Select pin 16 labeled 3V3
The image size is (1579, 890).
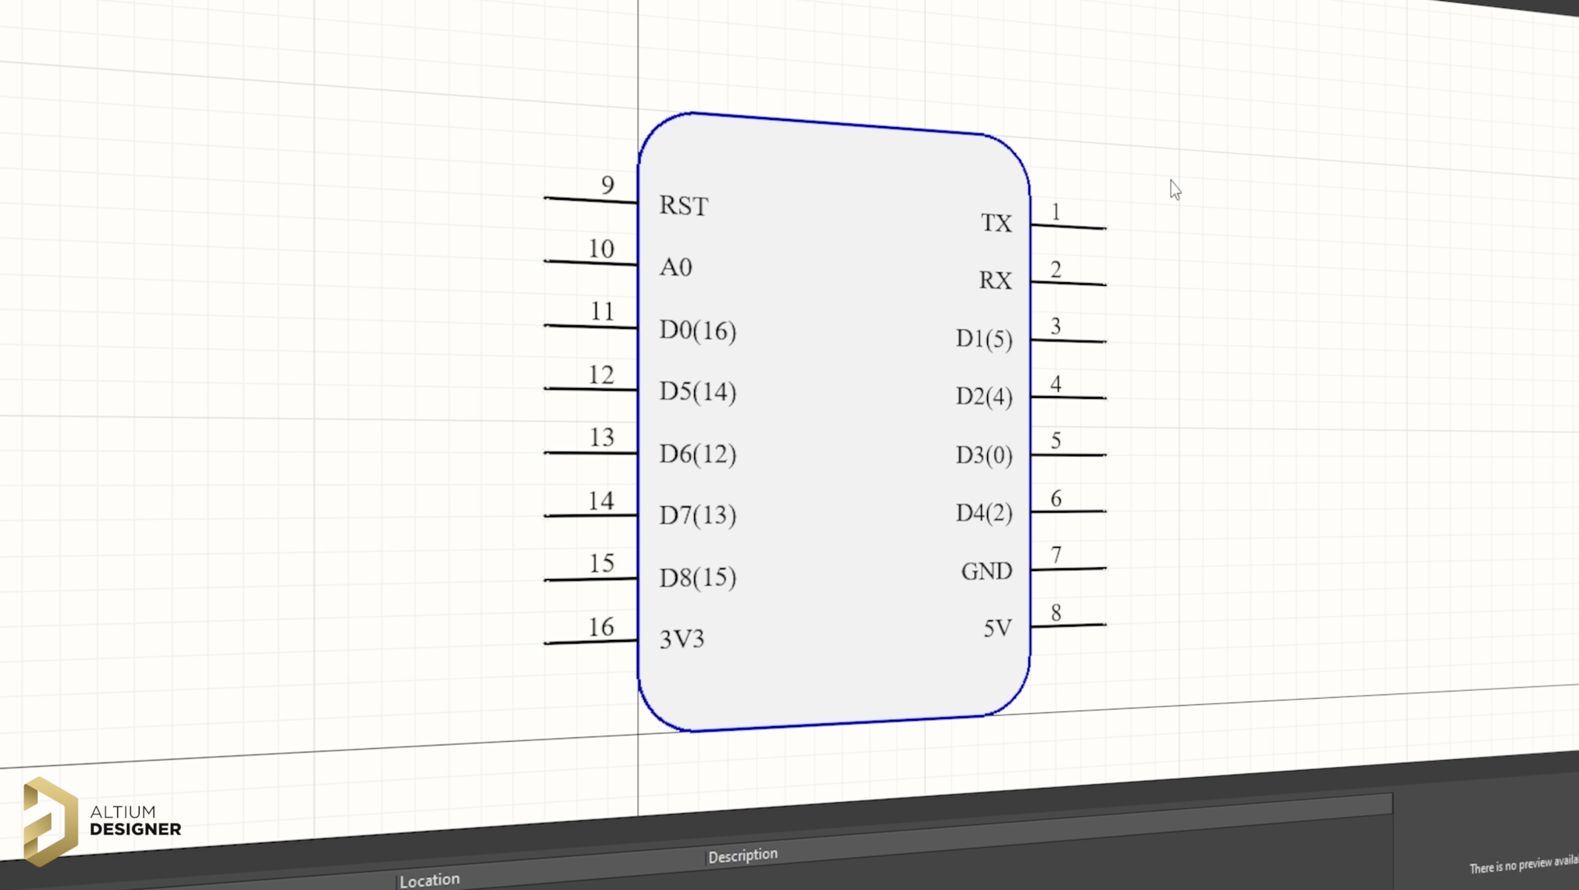[590, 641]
